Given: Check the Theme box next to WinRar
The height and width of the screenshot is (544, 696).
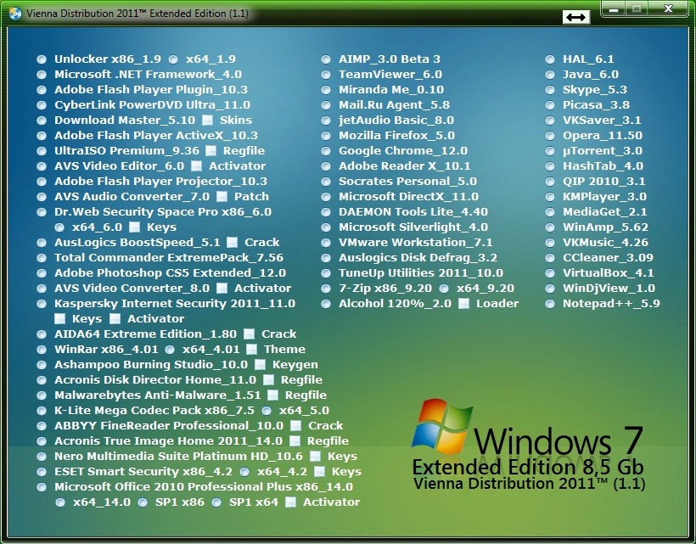Looking at the screenshot, I should tap(250, 350).
